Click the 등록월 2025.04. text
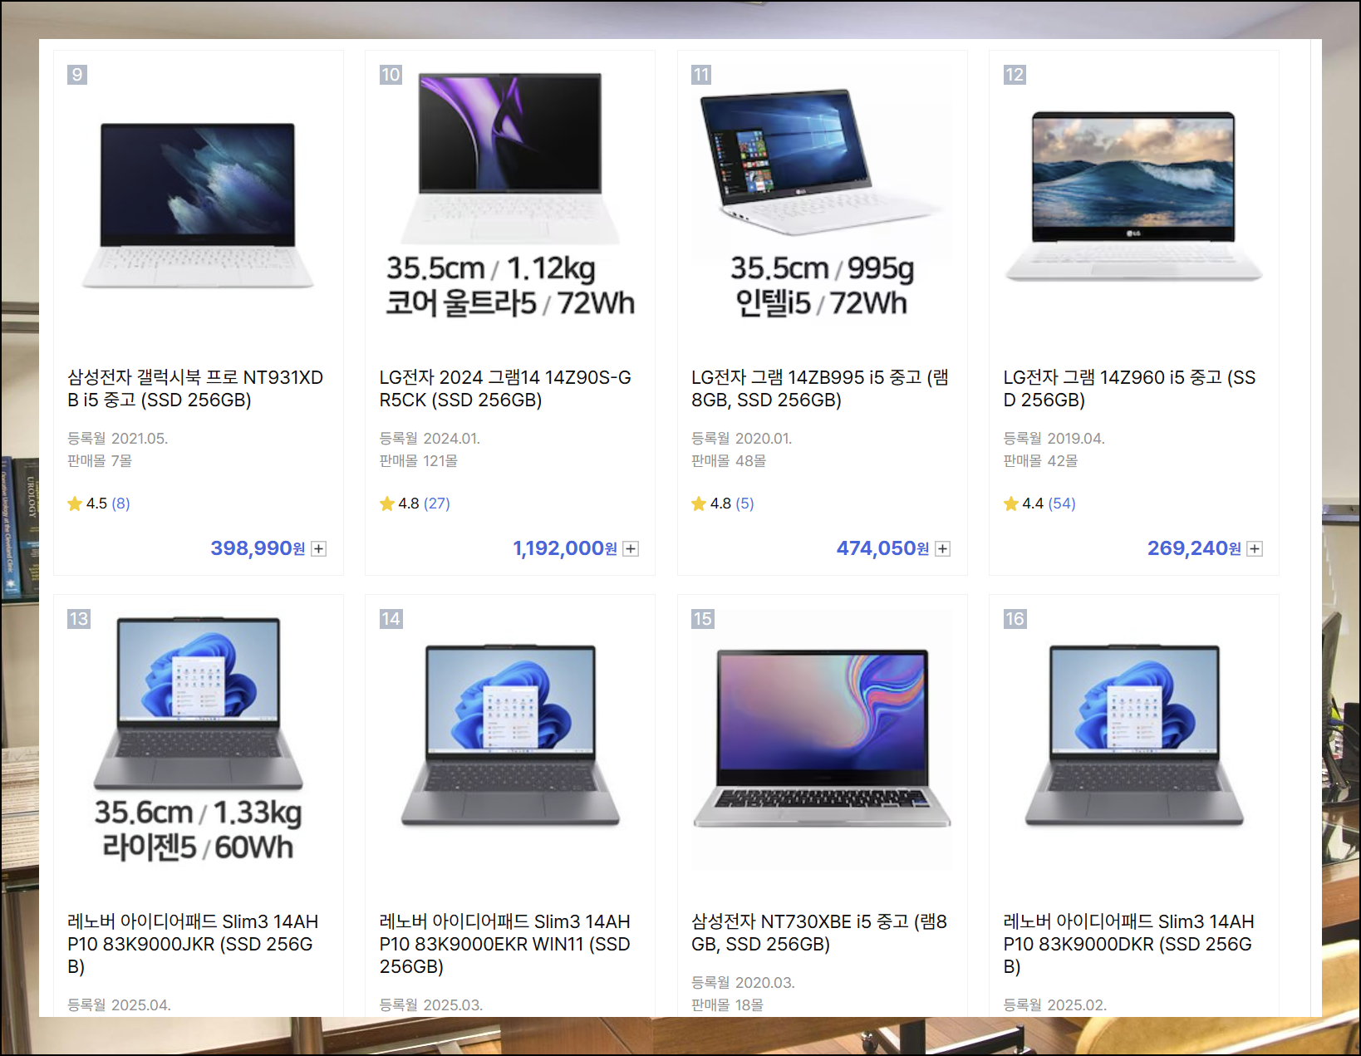The height and width of the screenshot is (1056, 1361). (120, 1004)
